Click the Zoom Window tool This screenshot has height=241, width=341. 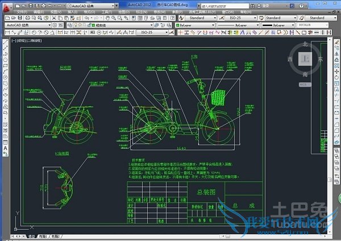(x=120, y=18)
